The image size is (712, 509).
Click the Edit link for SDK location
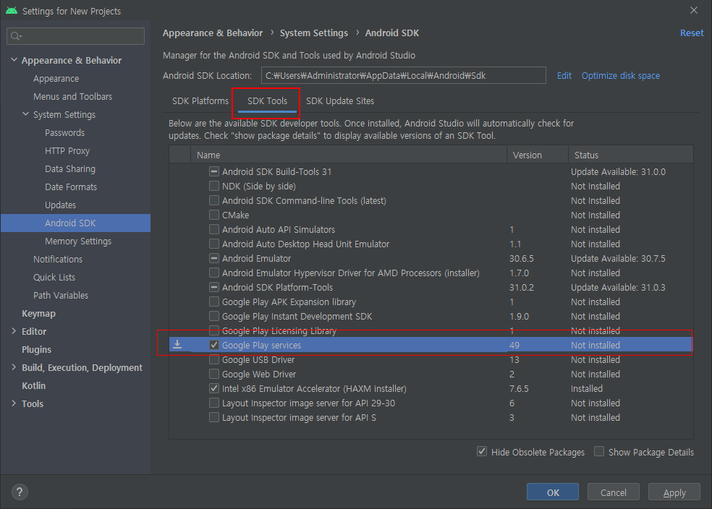coord(564,76)
